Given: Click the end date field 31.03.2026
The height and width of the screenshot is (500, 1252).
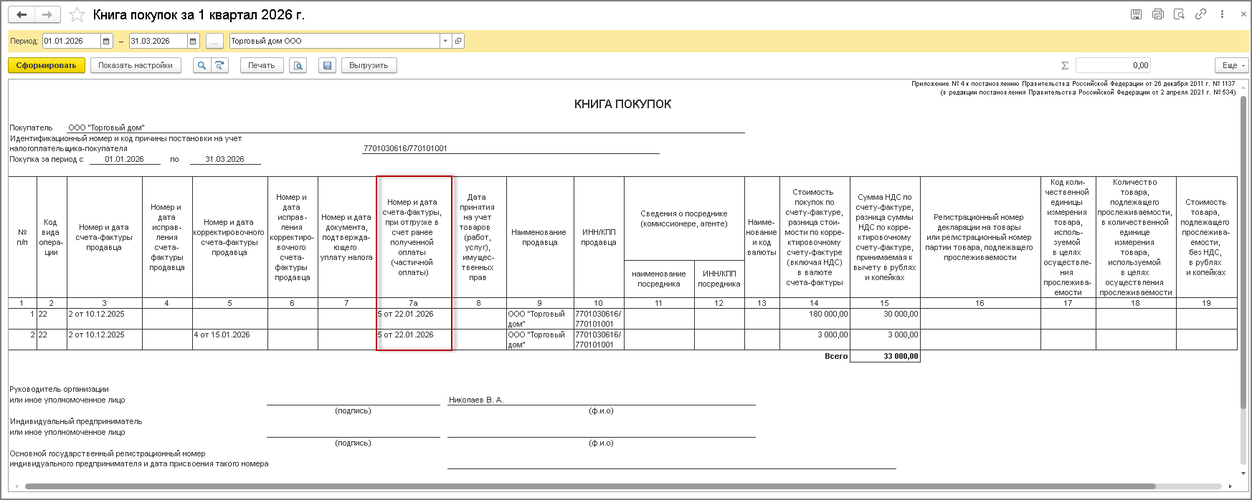Looking at the screenshot, I should tap(158, 41).
